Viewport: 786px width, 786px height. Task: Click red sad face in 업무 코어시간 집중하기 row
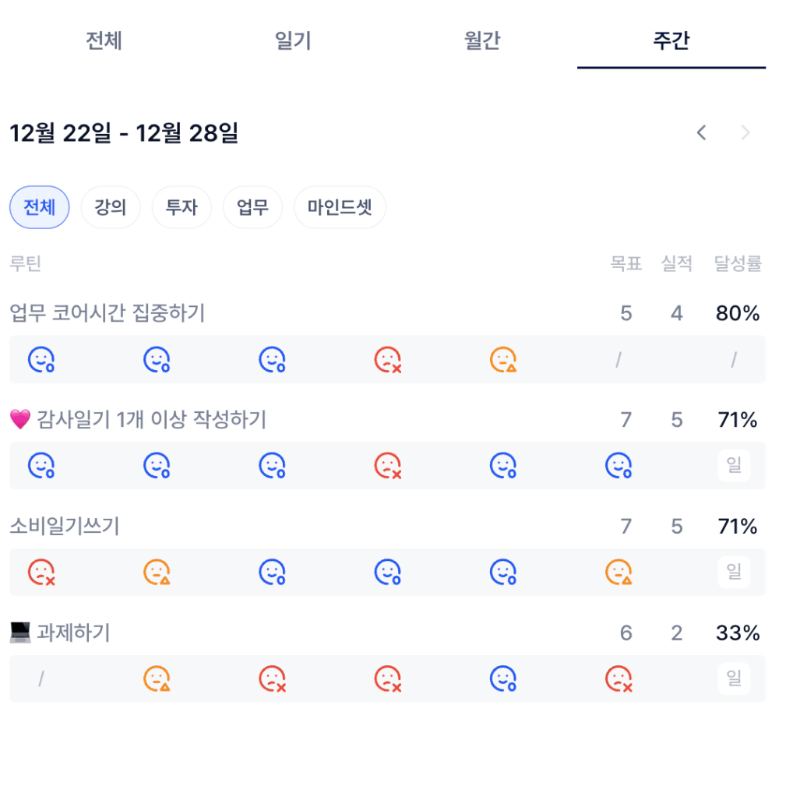(388, 359)
